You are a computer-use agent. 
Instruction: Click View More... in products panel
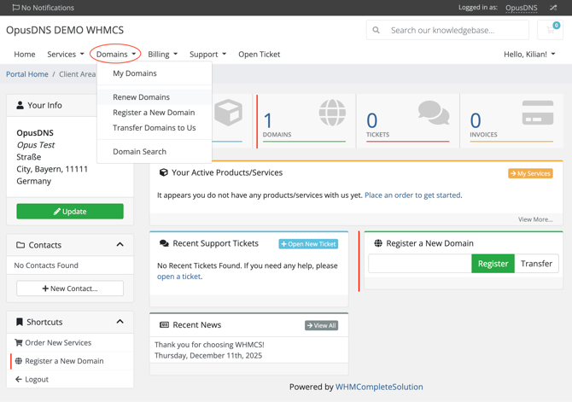click(x=535, y=219)
